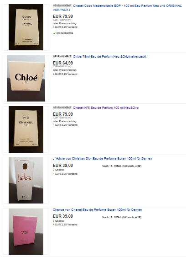Viewport: 186px width, 257px height.
Task: Click 'oder Preisvorschlag' under Chanel N°5 price
Action: (x=65, y=121)
